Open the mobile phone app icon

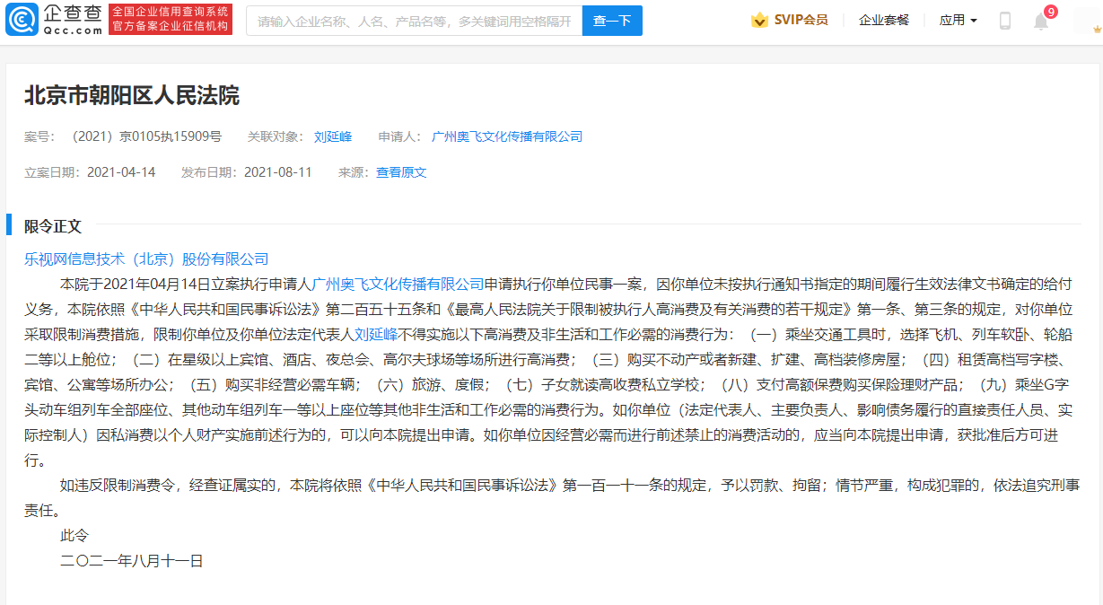[1005, 21]
